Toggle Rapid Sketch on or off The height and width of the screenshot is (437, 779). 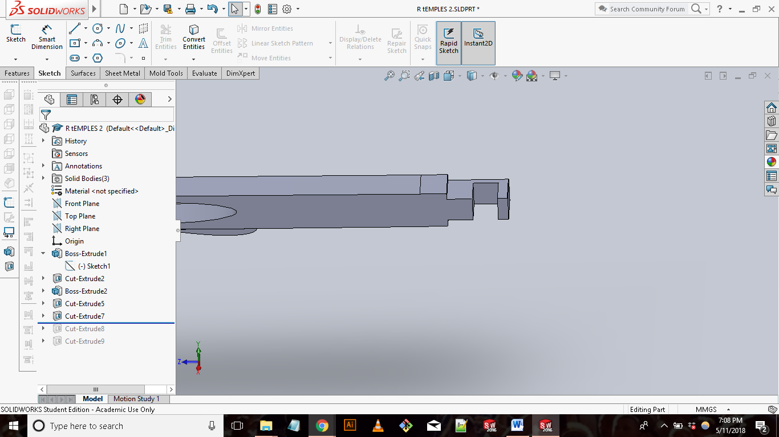click(x=449, y=43)
